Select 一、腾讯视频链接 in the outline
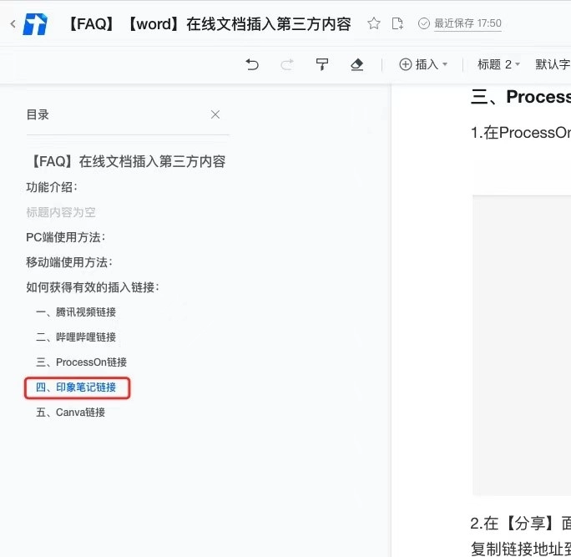Viewport: 571px width, 557px height. click(76, 312)
